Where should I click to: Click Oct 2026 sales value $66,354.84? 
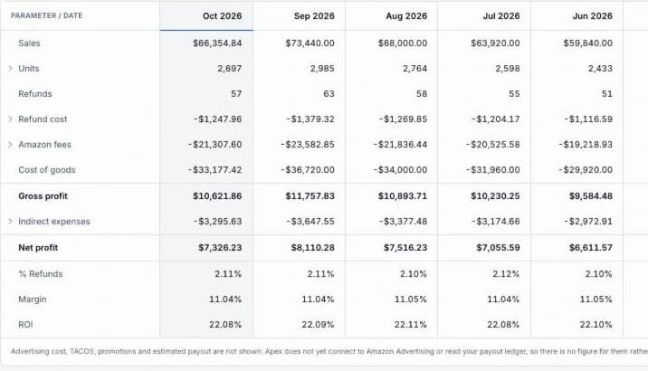217,43
